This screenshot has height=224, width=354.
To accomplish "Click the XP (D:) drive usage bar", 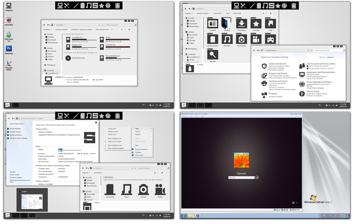I will [118, 39].
